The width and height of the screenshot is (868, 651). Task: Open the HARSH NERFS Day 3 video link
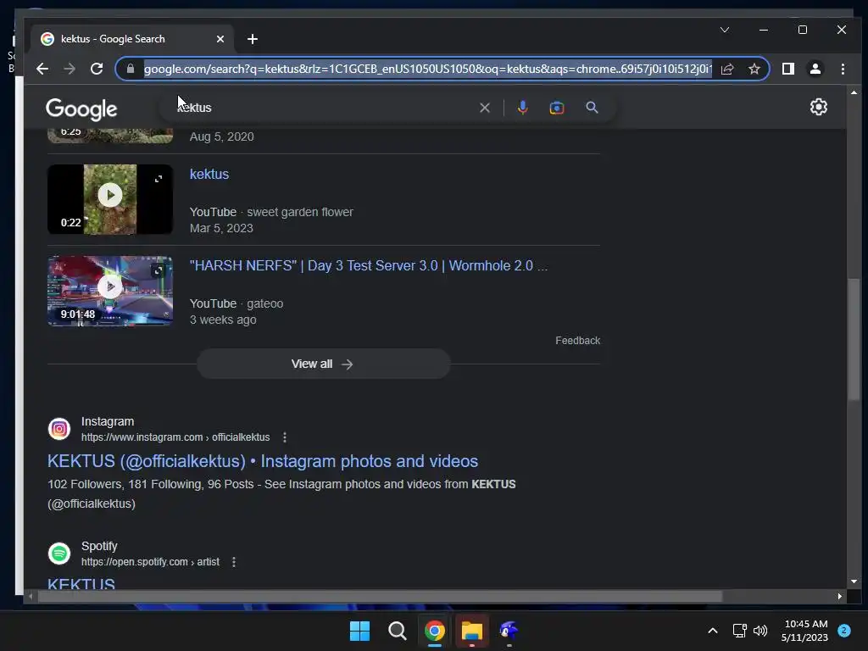pos(369,265)
